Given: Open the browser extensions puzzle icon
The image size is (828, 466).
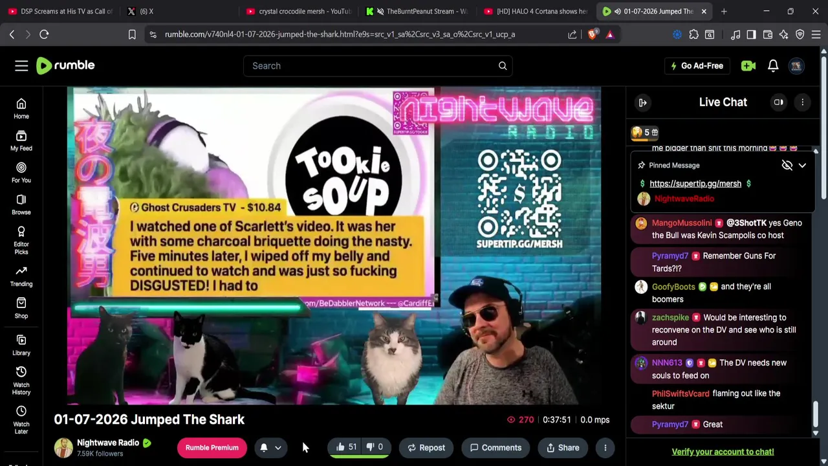Looking at the screenshot, I should pos(693,34).
